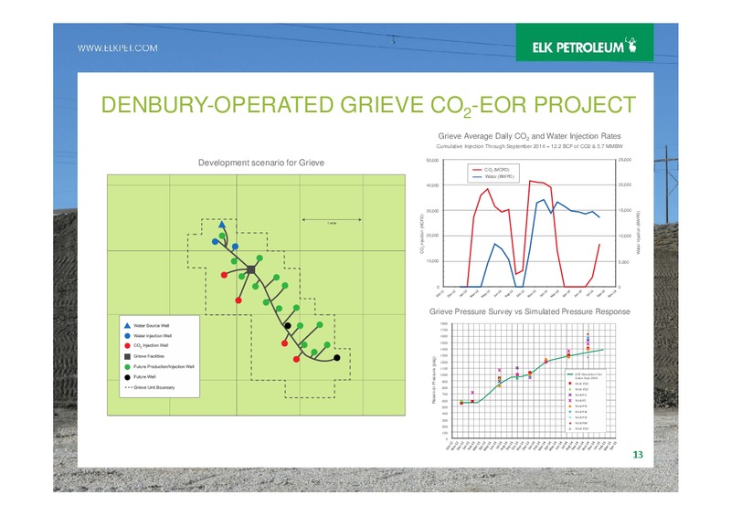
Task: Click the 'CO2 Injection (MCFD)' vertical axis label
Action: coord(422,234)
